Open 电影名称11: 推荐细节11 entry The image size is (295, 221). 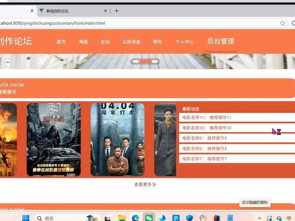pyautogui.click(x=237, y=117)
